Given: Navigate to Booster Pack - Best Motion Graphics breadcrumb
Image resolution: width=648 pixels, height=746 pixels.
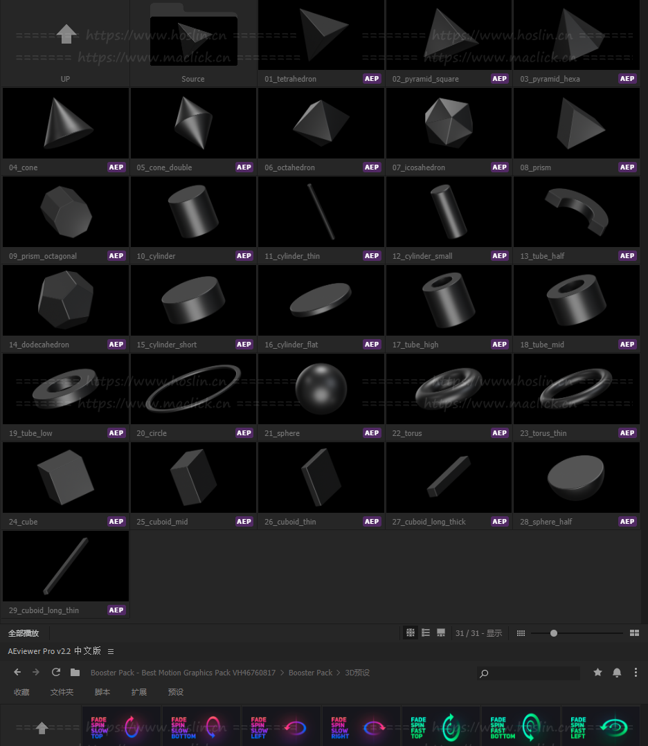Looking at the screenshot, I should (183, 673).
